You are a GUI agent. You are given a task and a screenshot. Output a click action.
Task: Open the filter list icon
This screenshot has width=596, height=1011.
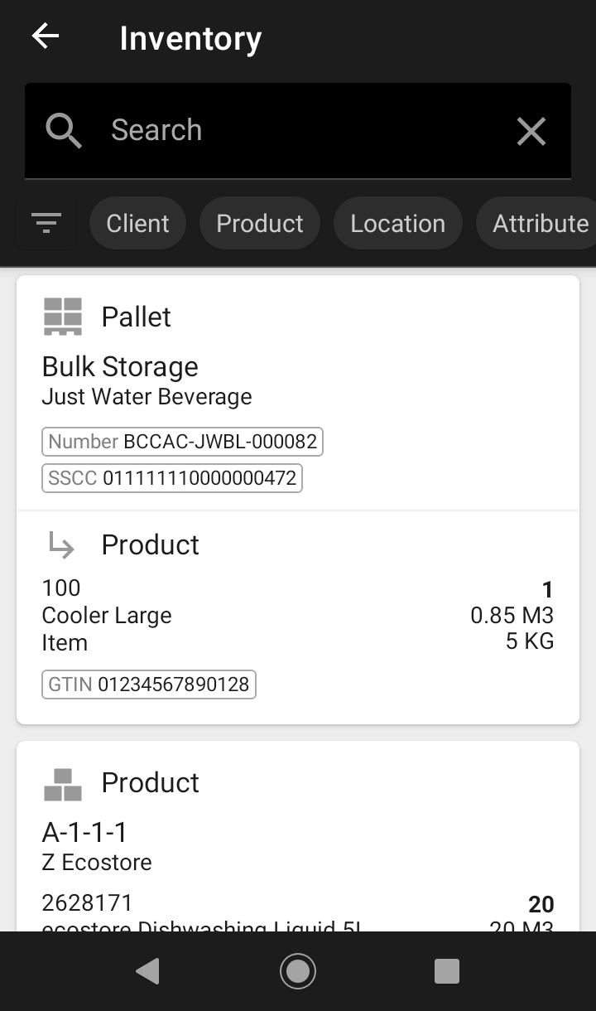[46, 223]
